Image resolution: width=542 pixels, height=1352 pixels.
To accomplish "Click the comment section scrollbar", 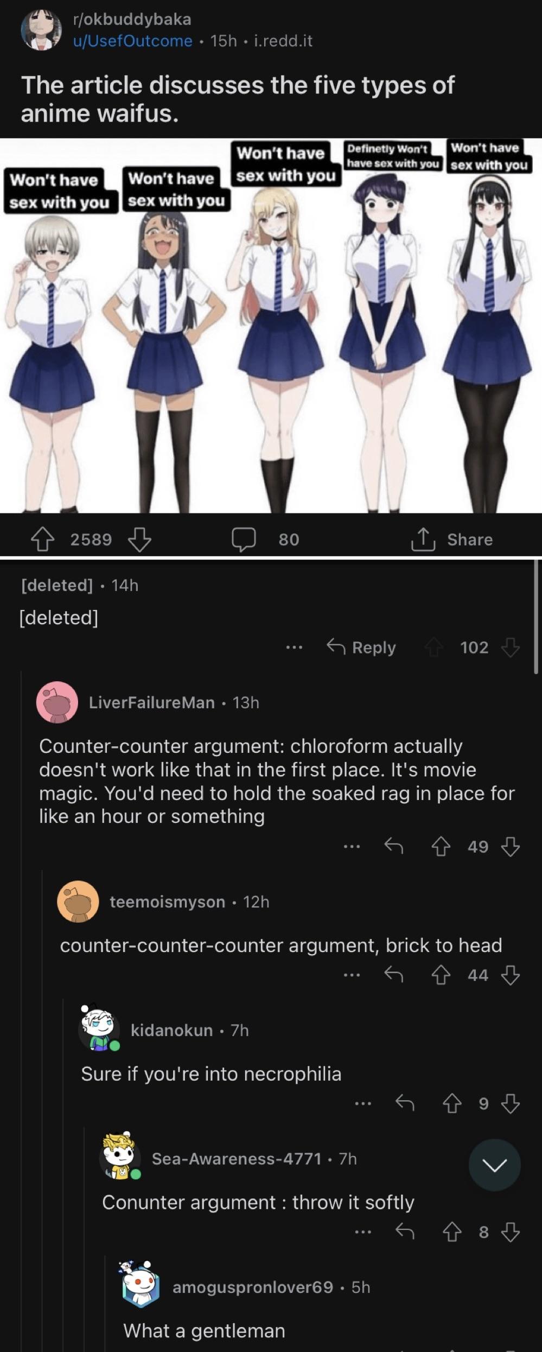I will click(536, 617).
